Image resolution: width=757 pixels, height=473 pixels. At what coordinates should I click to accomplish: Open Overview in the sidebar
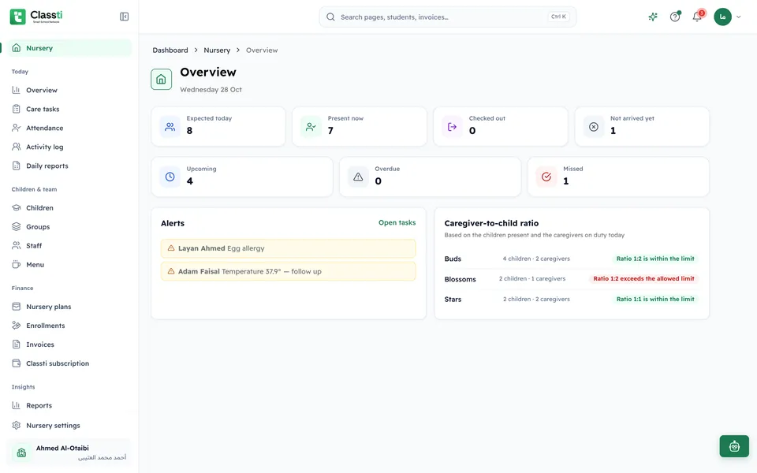pos(69,90)
